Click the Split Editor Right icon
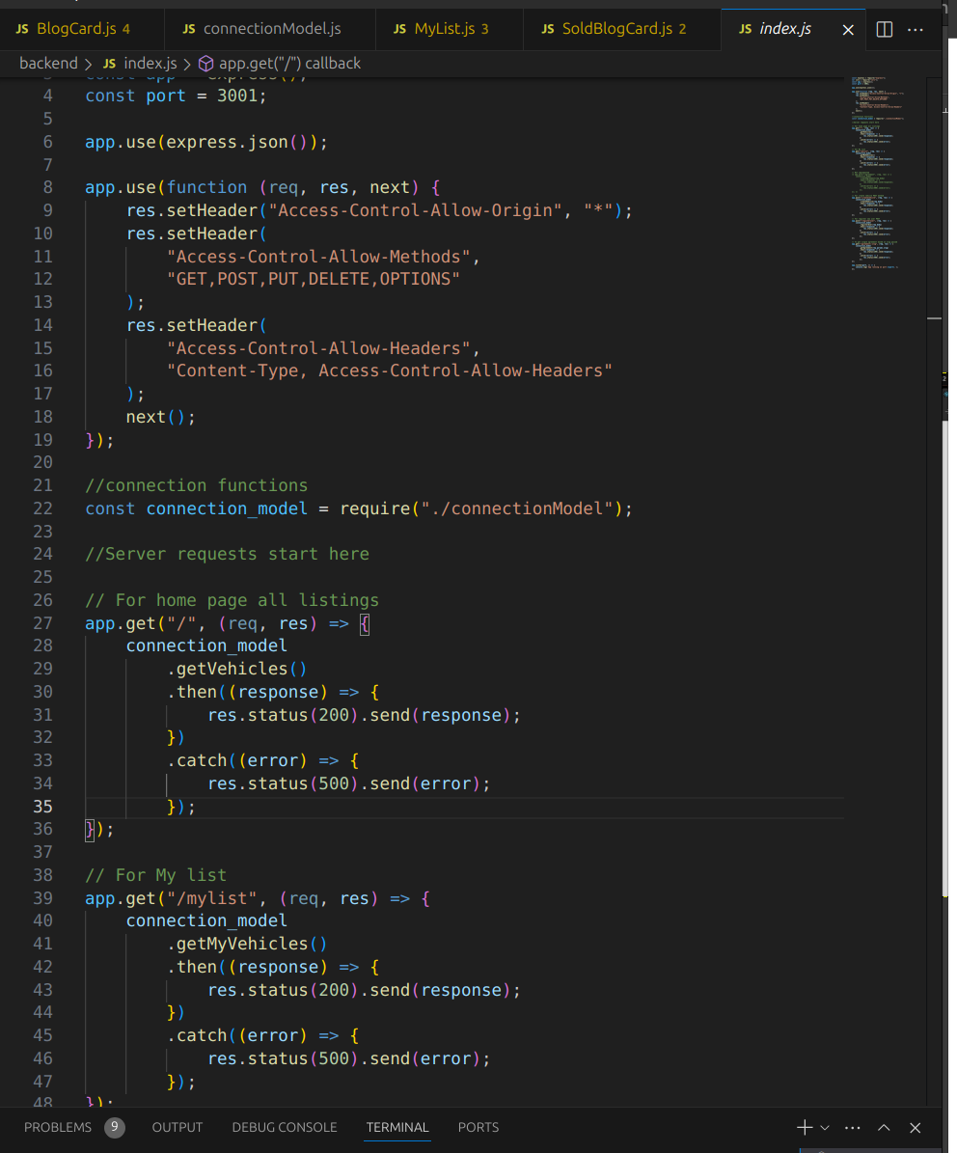The width and height of the screenshot is (957, 1153). [884, 29]
